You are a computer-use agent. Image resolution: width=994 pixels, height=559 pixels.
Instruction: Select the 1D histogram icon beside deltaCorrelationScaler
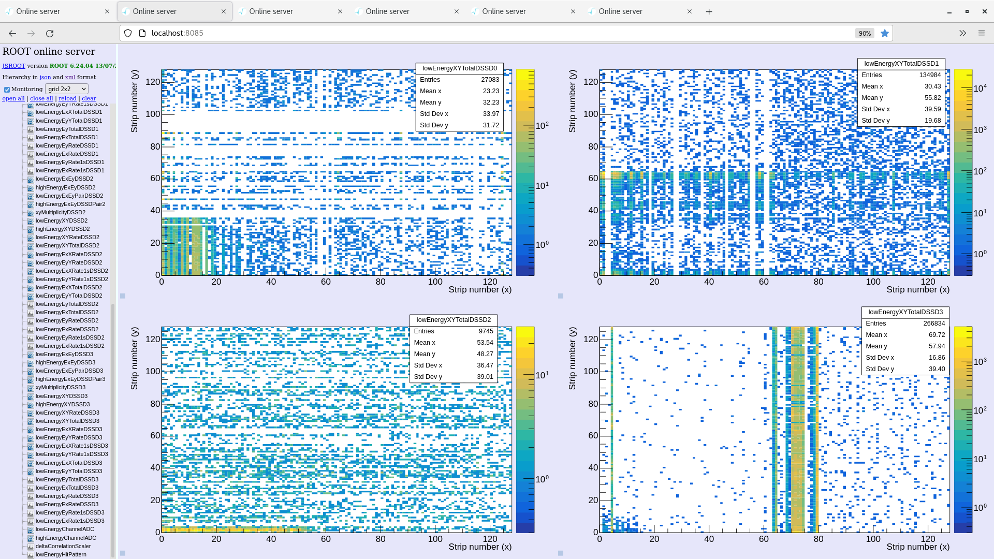point(30,546)
